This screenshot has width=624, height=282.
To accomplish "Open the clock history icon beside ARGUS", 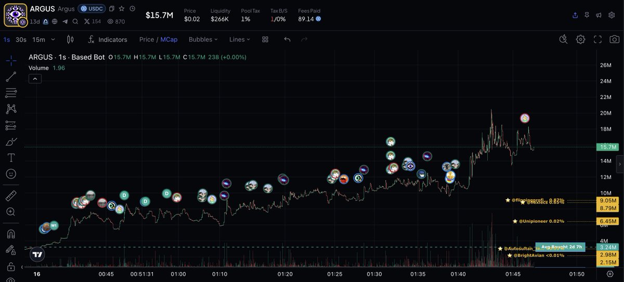I will [x=132, y=9].
